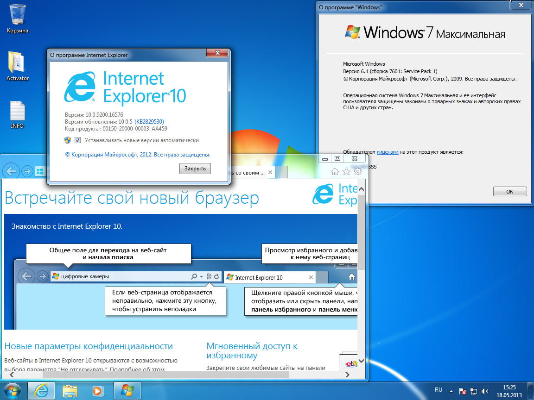This screenshot has width=534, height=400.
Task: Click the demo compatibility view icon
Action: (x=209, y=276)
